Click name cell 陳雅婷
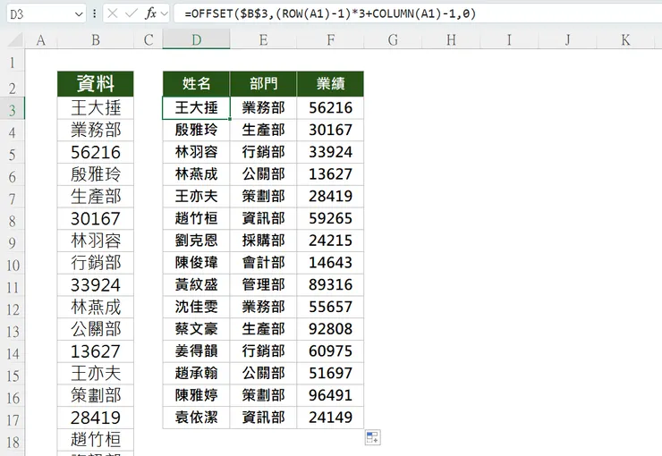662x456 pixels. click(196, 395)
